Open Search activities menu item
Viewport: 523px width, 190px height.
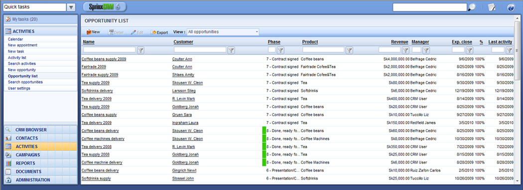pyautogui.click(x=22, y=63)
